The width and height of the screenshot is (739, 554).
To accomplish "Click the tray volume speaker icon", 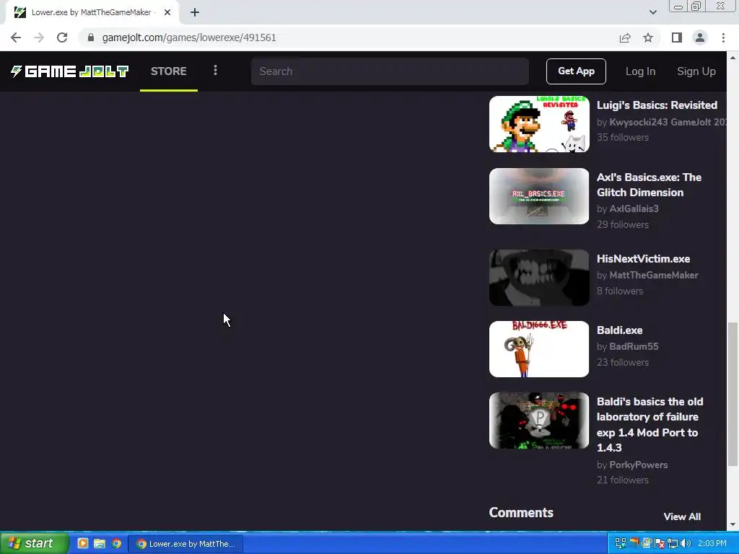I will coord(686,544).
